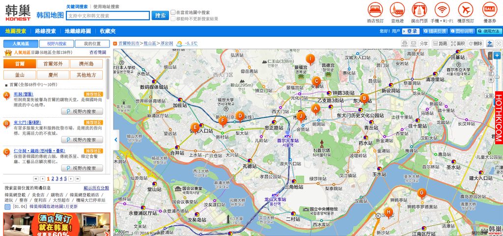Select the 路線搜索 menu tab
Viewport: 503px width, 236px height.
click(45, 31)
